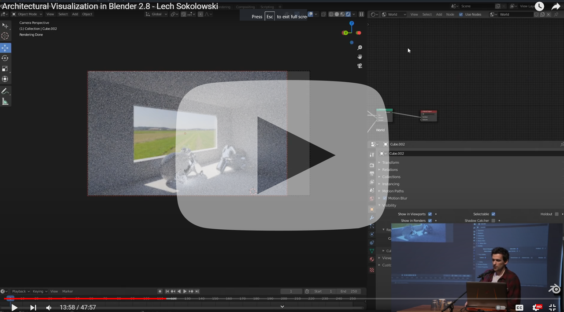Toggle YouTube autoplay switch
Viewport: 564px width, 312px height.
coord(500,308)
